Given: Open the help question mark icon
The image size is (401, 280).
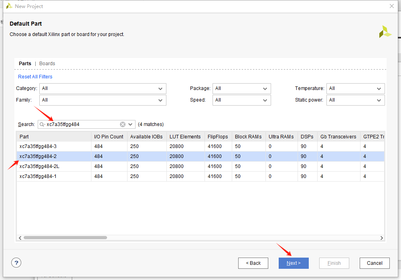Looking at the screenshot, I should (x=16, y=263).
